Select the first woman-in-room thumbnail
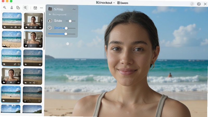Viewport: 208px width, 117px height. [x=34, y=21]
